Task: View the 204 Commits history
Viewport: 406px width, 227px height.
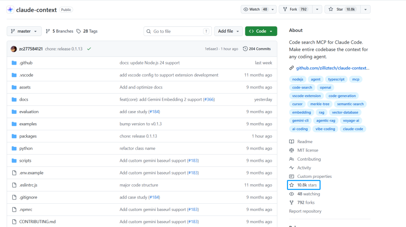Action: tap(257, 49)
